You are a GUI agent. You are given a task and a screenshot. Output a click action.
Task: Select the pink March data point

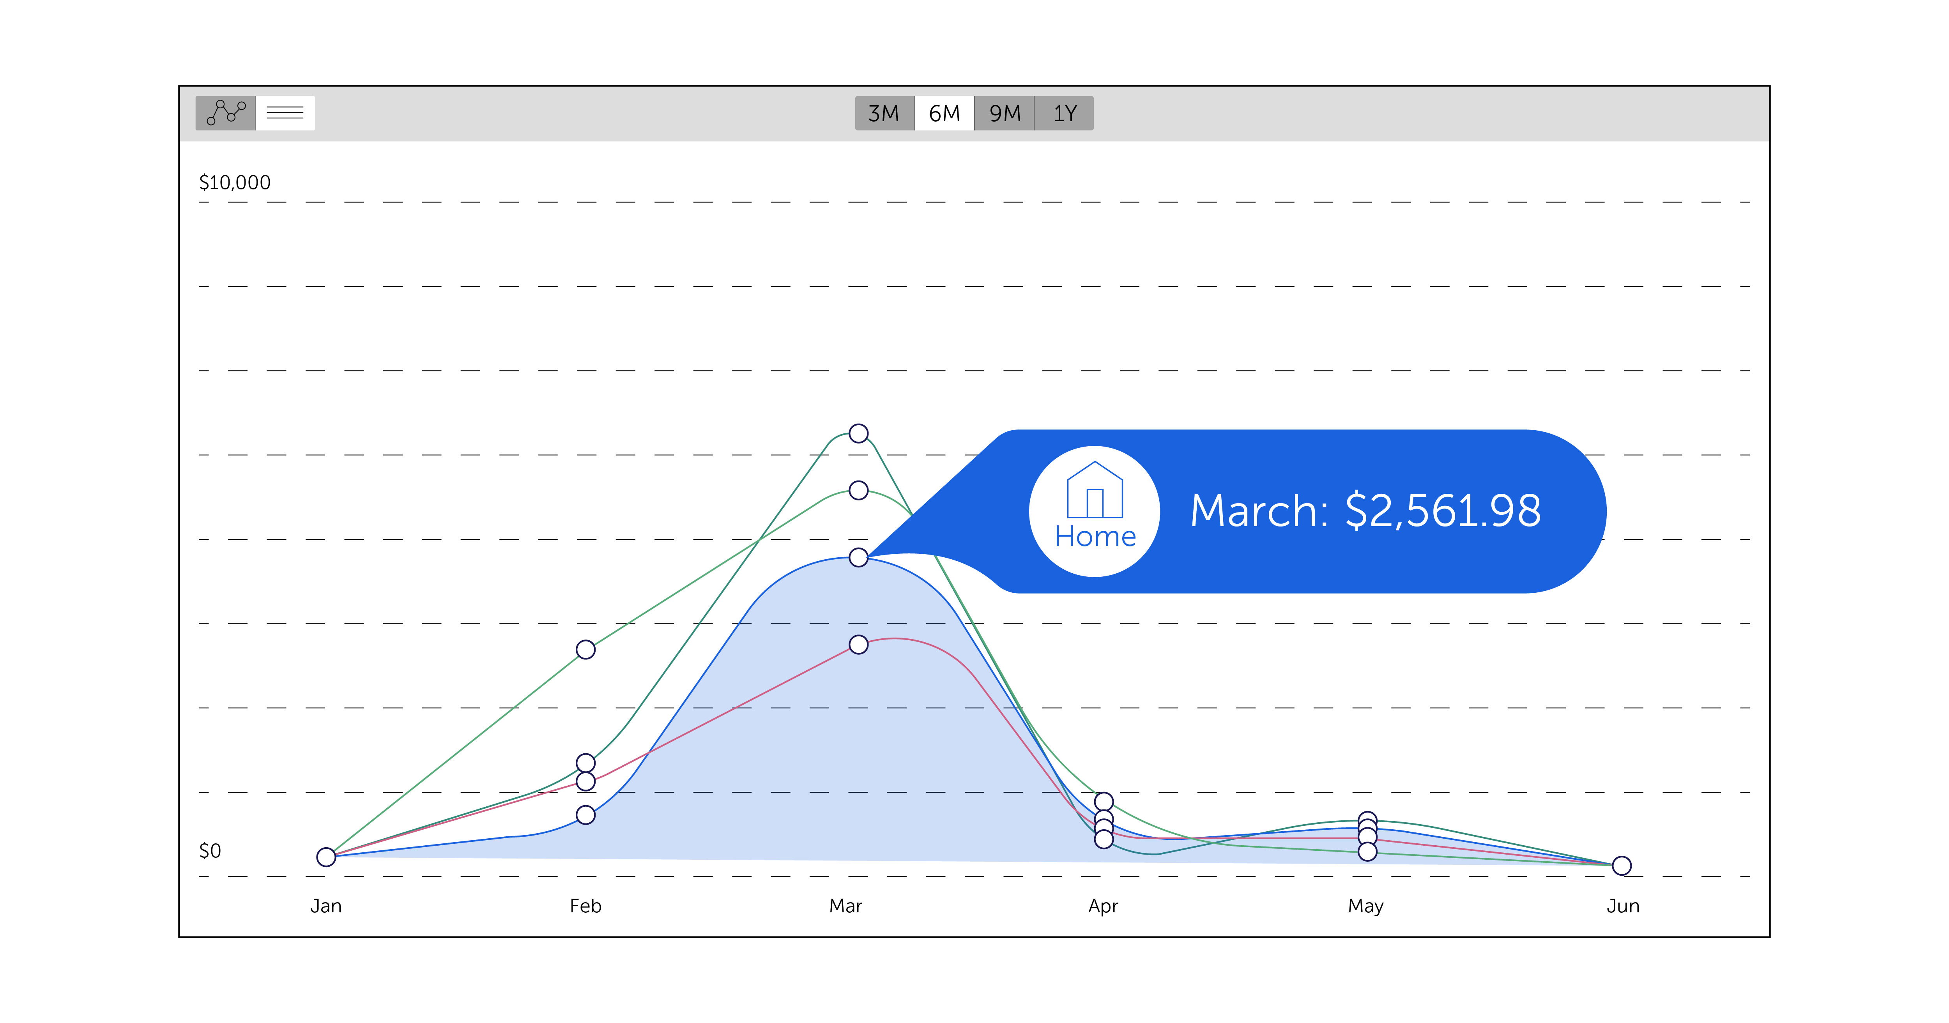click(858, 645)
